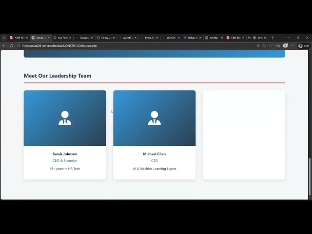312x234 pixels.
Task: Click the CEO & Founder title text
Action: coord(65,160)
